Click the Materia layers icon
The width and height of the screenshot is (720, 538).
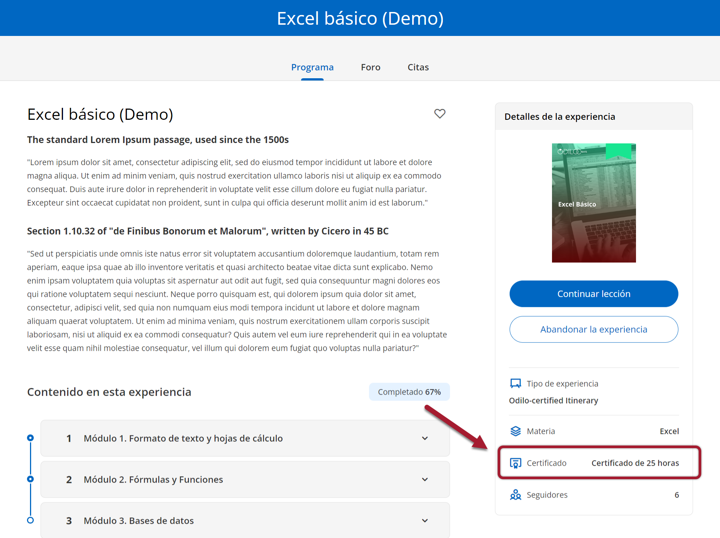pos(516,431)
